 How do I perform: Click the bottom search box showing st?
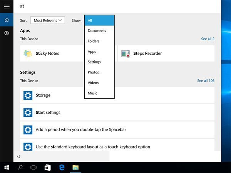pyautogui.click(x=62, y=156)
